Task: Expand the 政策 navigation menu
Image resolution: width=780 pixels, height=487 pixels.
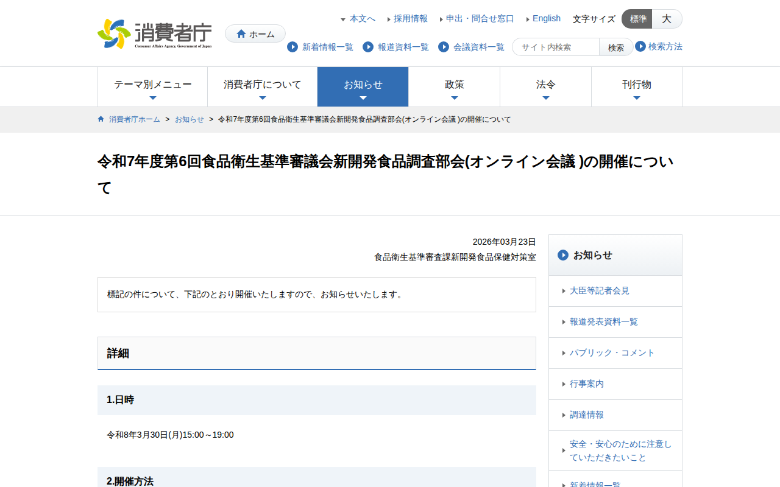Action: [454, 87]
